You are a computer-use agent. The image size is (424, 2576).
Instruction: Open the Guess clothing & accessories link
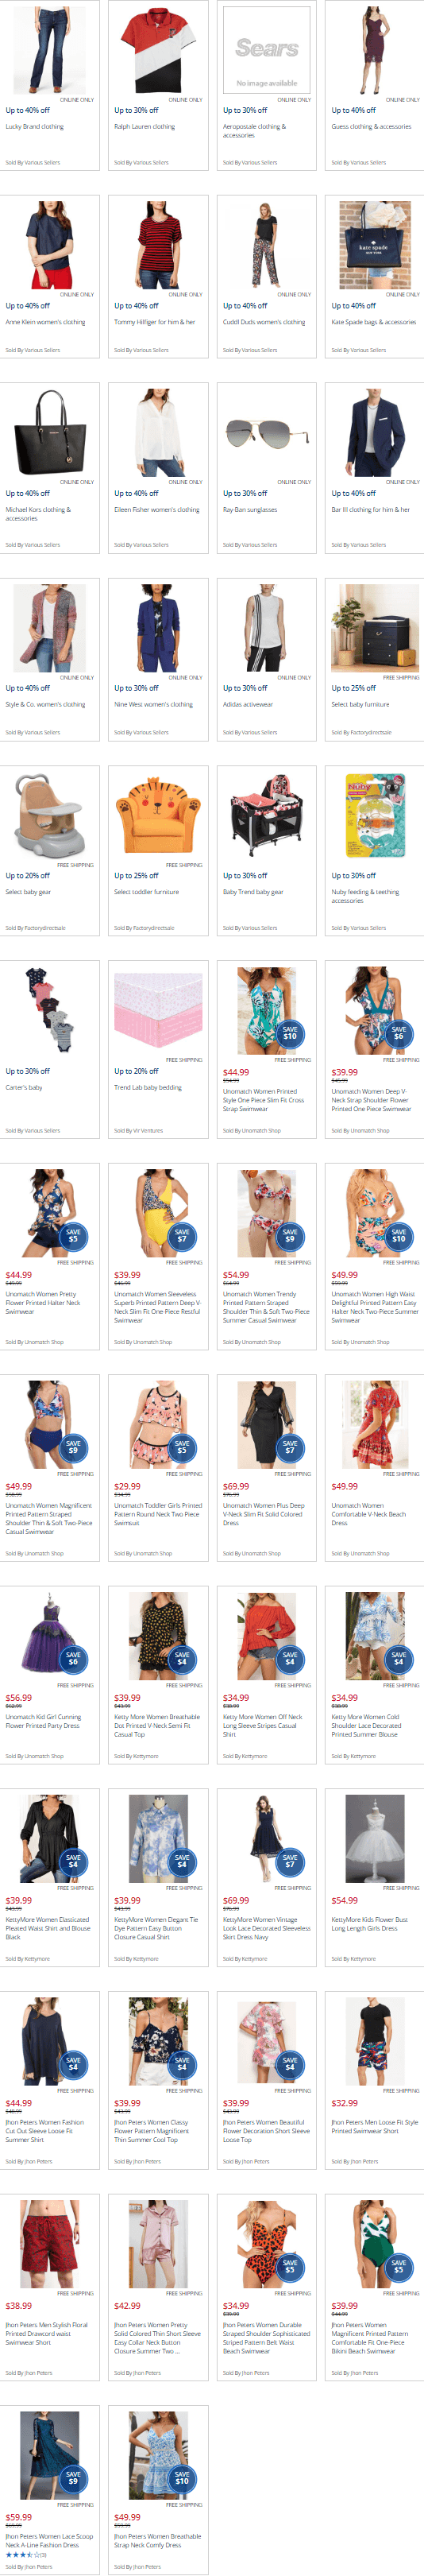(x=371, y=127)
